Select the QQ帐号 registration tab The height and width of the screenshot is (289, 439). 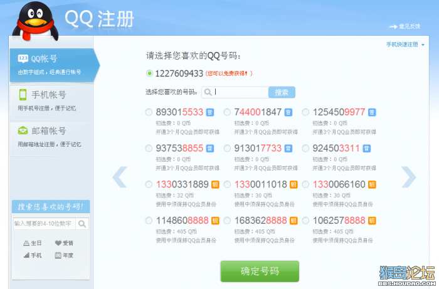click(53, 65)
